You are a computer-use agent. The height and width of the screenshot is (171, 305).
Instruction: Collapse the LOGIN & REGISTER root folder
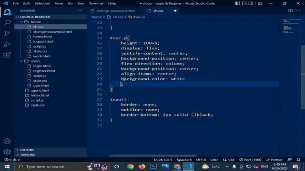click(x=51, y=17)
